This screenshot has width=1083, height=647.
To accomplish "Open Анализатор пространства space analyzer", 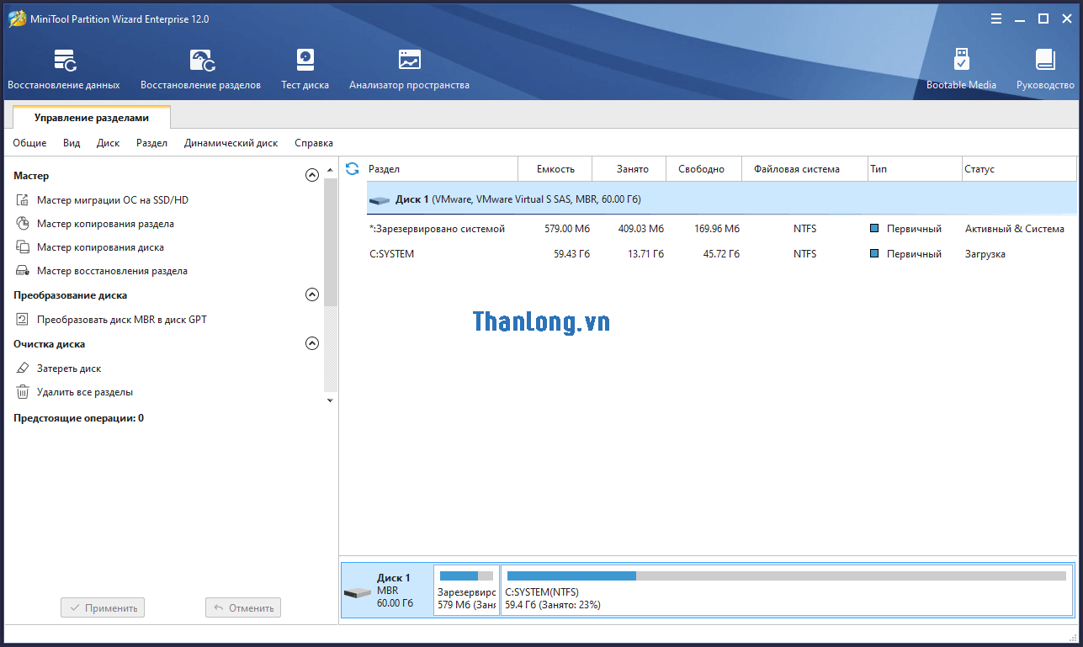I will click(x=409, y=68).
